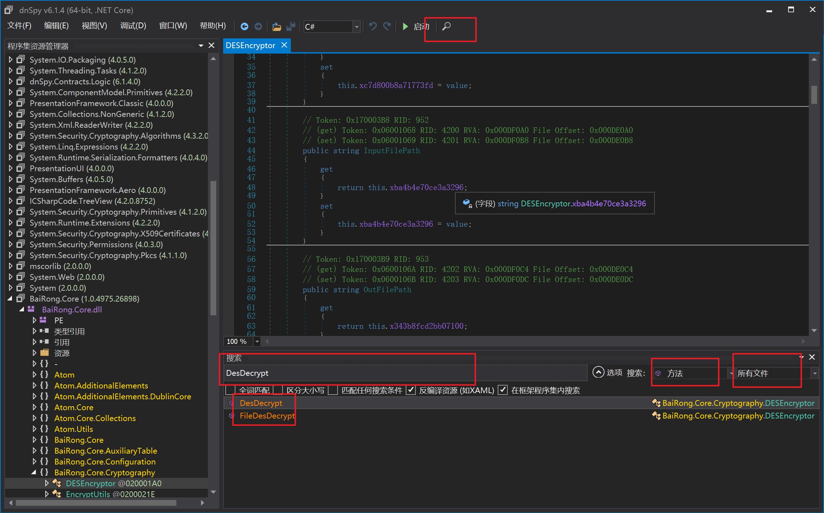Click the code editor vertical scrollbar thumb

(814, 95)
